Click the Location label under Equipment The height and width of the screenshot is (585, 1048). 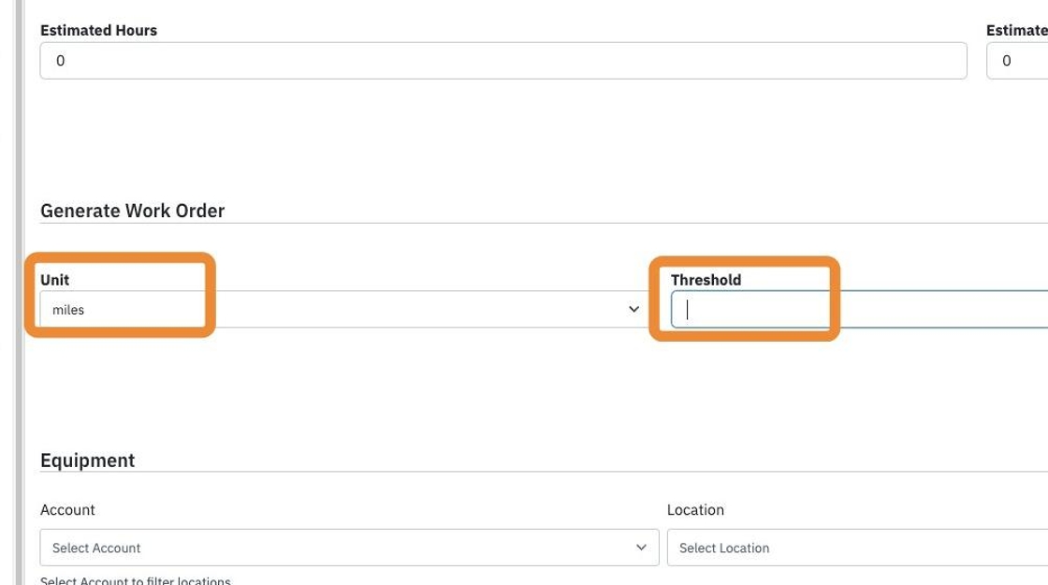[x=695, y=509]
